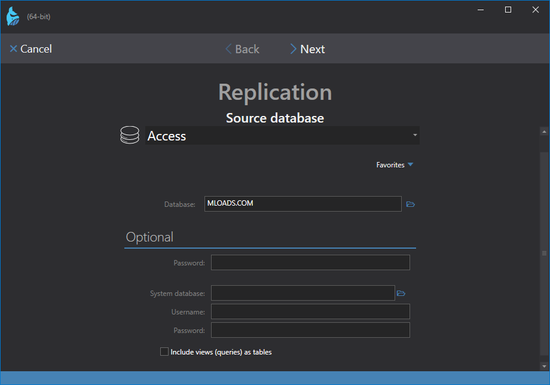Select the Username text field
The image size is (550, 385).
pyautogui.click(x=310, y=311)
